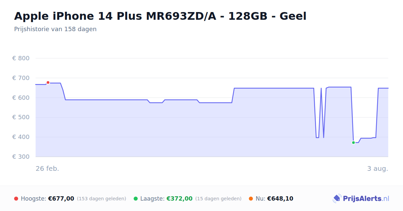Click the product title Apple iPhone 14 Plus

(160, 16)
